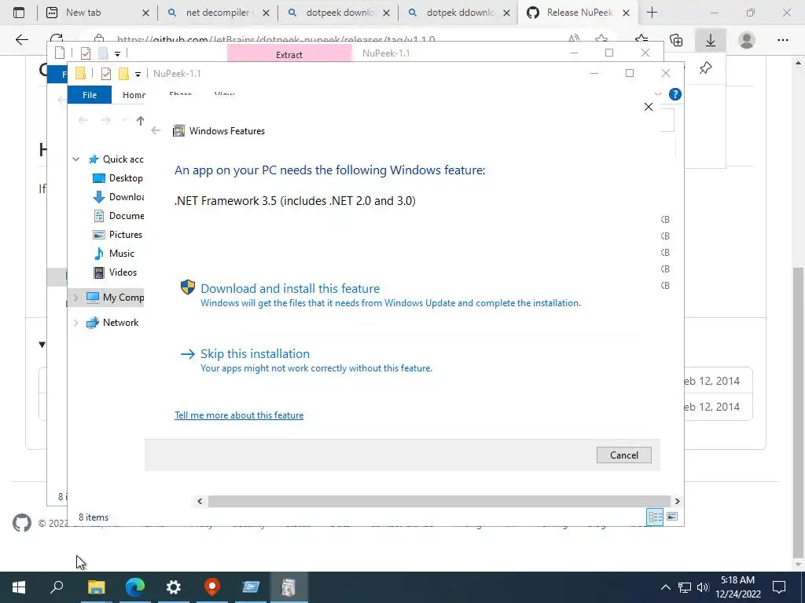Open Edge profile avatar
The width and height of the screenshot is (805, 603).
pyautogui.click(x=747, y=39)
